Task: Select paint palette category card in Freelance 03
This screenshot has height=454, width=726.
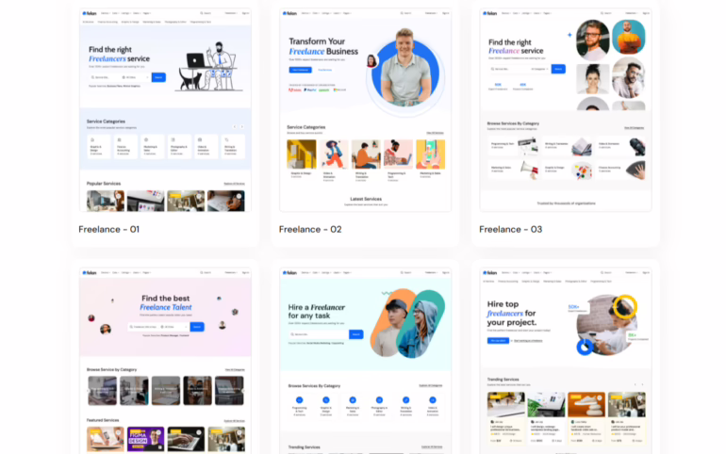Action: pos(568,170)
